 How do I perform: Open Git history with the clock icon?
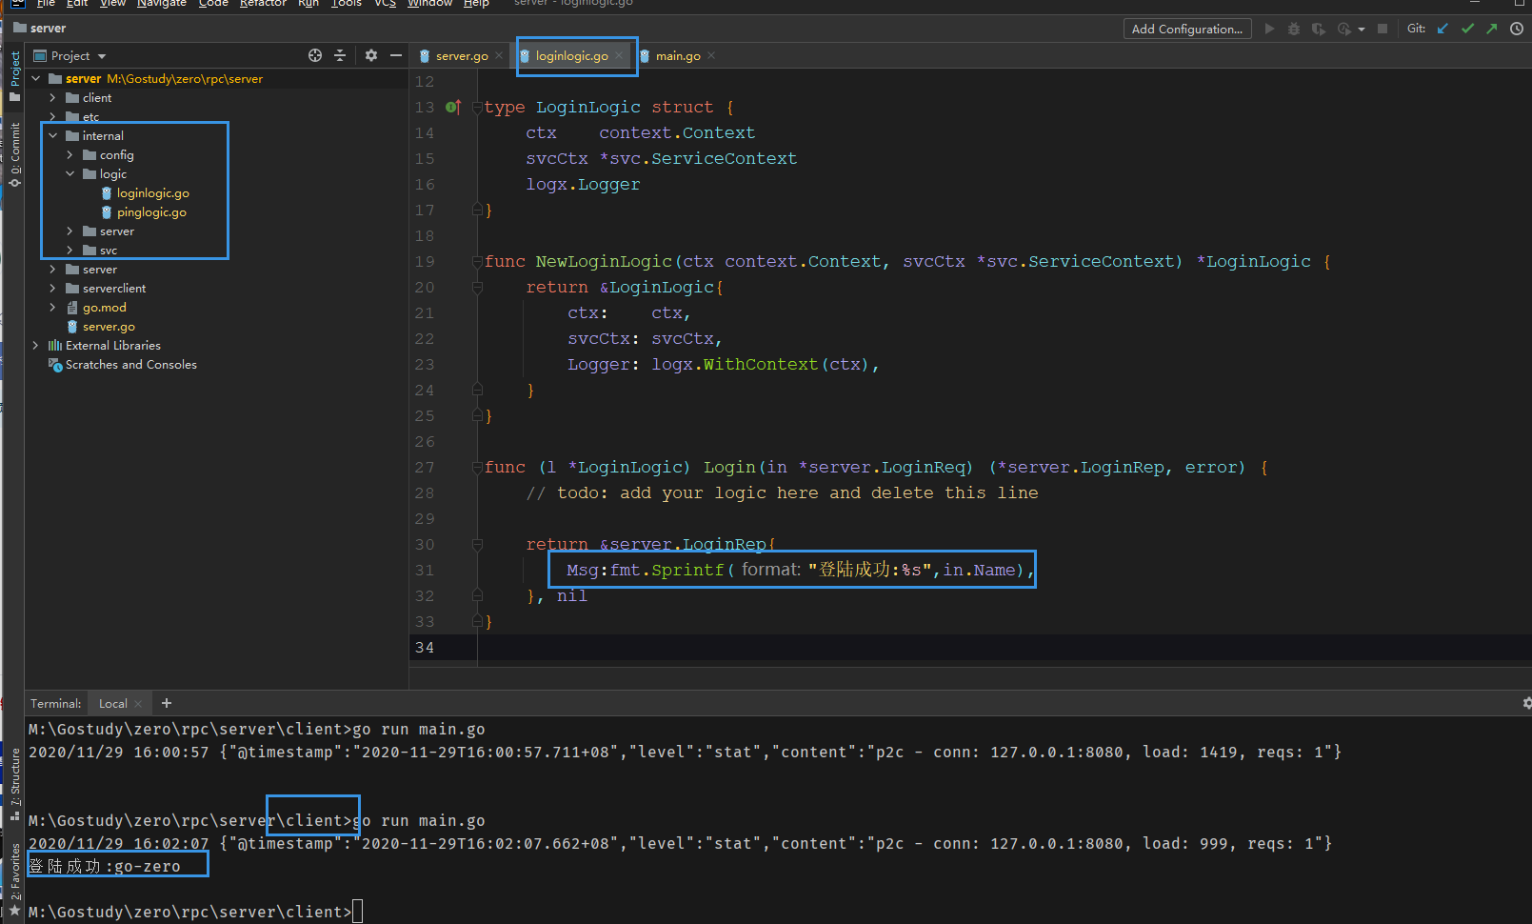click(x=1517, y=29)
